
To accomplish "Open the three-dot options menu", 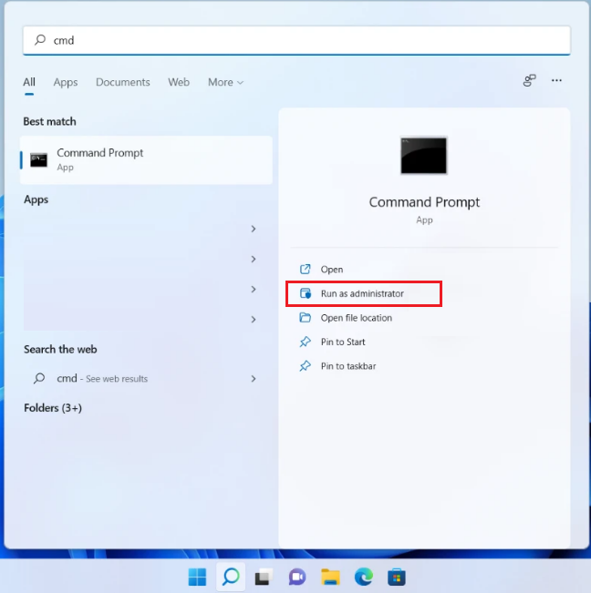I will pyautogui.click(x=556, y=80).
